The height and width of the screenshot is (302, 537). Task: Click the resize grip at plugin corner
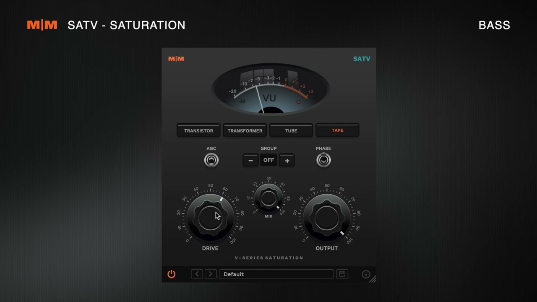tap(373, 279)
